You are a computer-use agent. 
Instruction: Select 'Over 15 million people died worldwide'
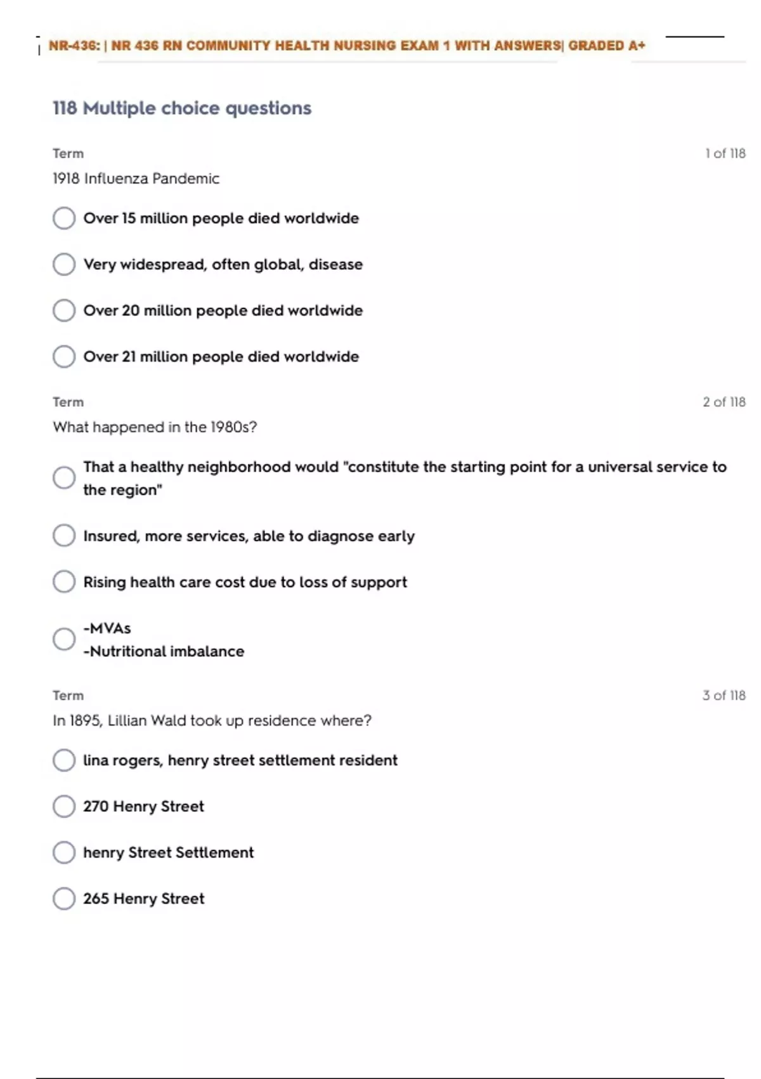[64, 218]
